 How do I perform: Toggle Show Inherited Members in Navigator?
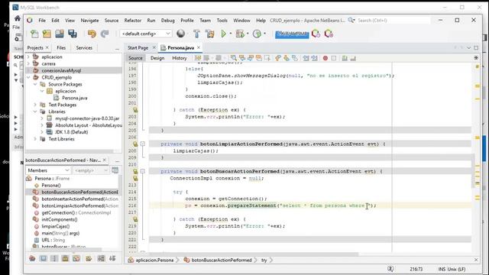click(x=32, y=258)
